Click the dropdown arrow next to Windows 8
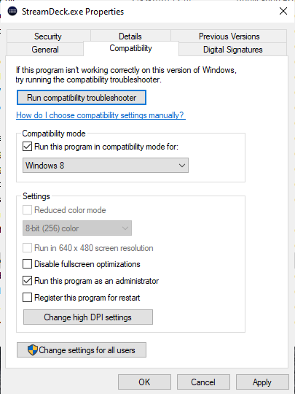Viewport: 295px width, 394px height. pos(182,166)
